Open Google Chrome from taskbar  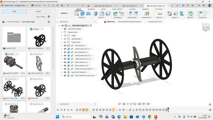click(149, 117)
